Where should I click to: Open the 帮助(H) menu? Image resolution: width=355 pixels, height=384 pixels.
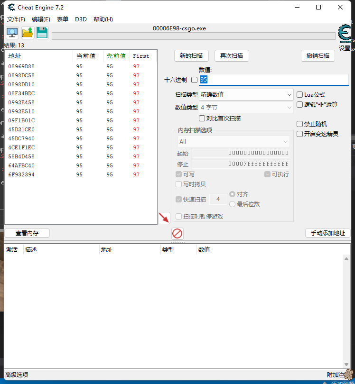[103, 19]
